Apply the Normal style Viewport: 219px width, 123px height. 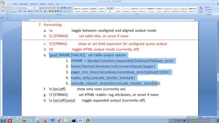tap(77, 10)
